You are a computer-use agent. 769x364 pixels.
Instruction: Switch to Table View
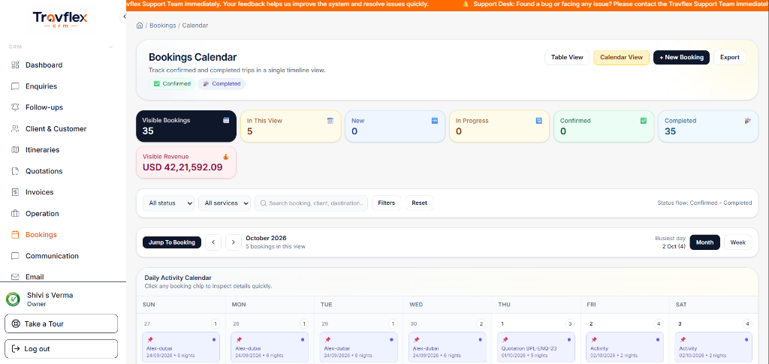(567, 57)
